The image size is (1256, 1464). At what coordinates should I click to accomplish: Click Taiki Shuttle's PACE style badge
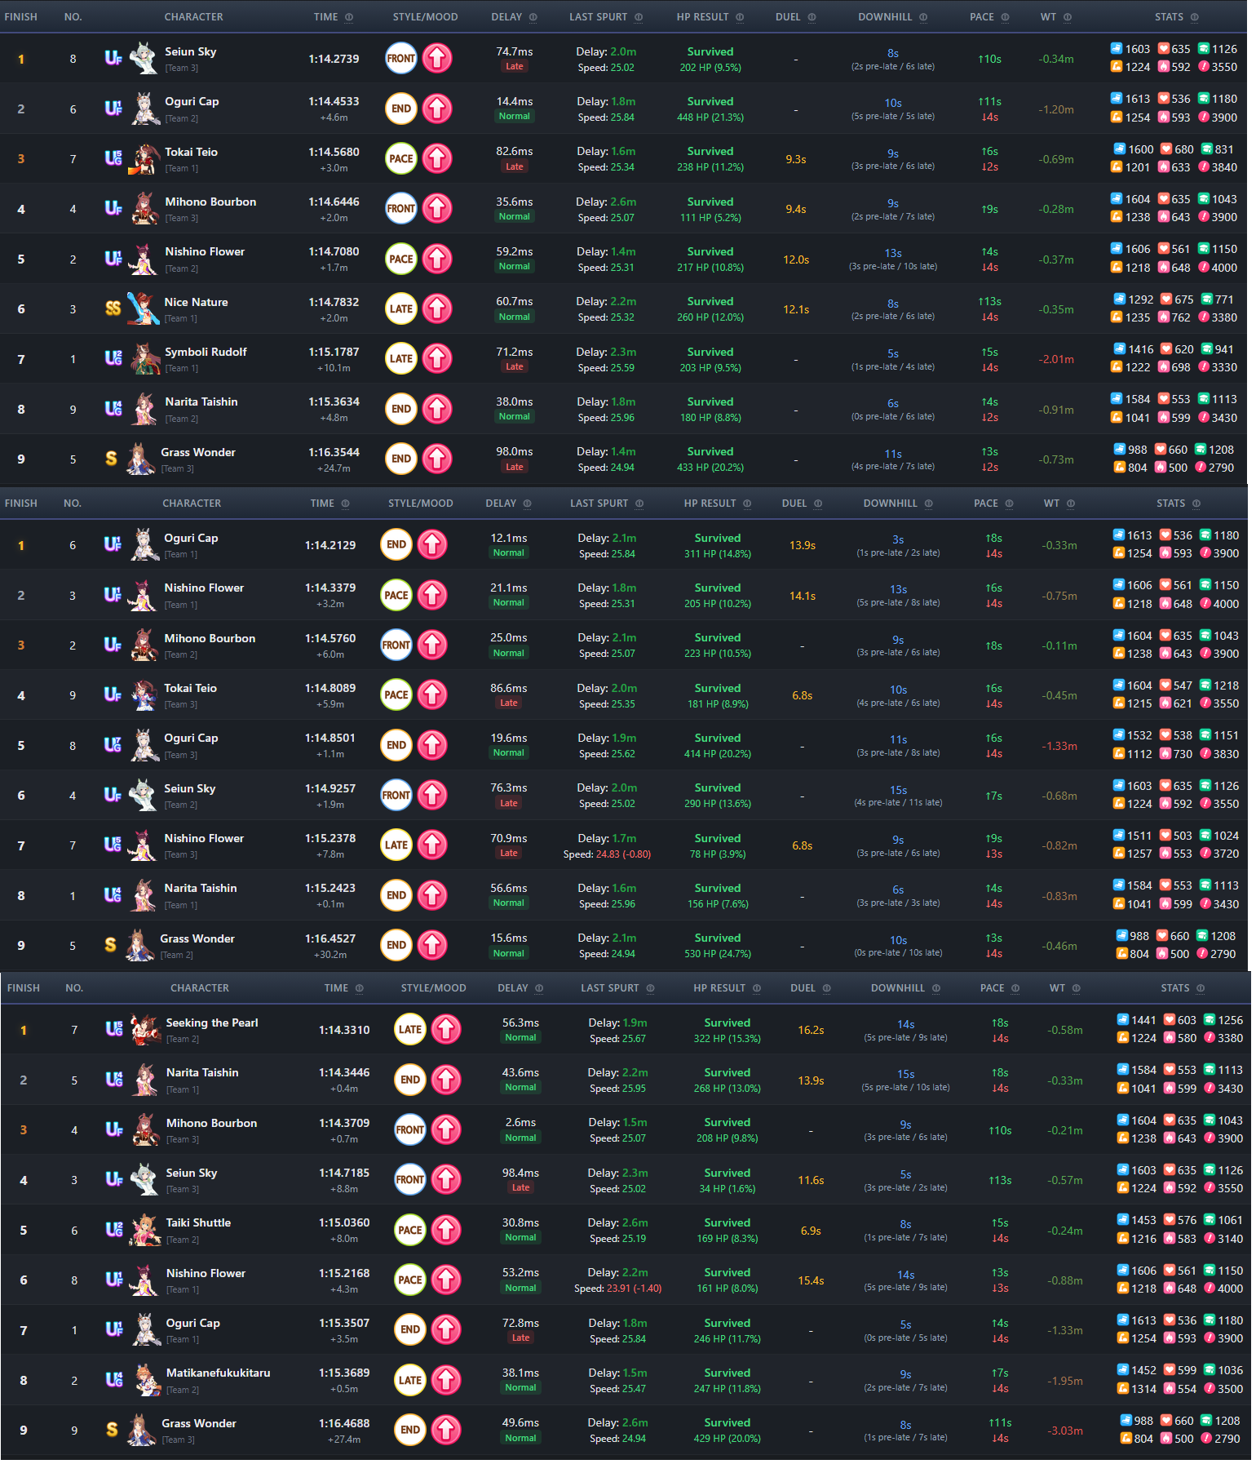[410, 1231]
